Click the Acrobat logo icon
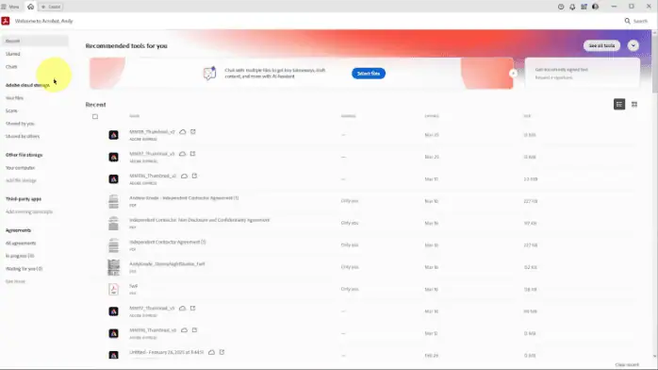Viewport: 658px width, 370px height. tap(6, 21)
